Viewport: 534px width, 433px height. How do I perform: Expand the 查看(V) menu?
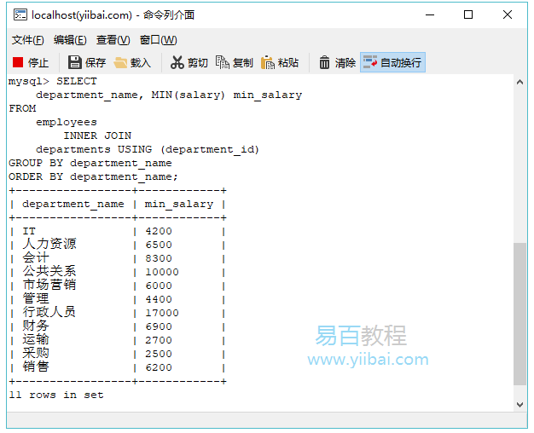click(x=113, y=40)
